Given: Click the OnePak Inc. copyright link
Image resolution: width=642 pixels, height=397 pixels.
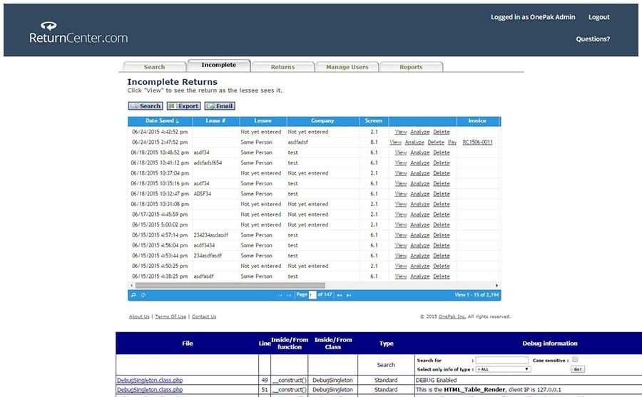Looking at the screenshot, I should tap(452, 316).
